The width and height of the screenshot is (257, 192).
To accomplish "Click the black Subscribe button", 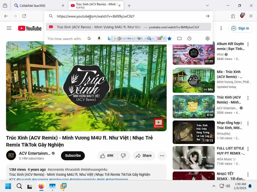I will pyautogui.click(x=73, y=155).
